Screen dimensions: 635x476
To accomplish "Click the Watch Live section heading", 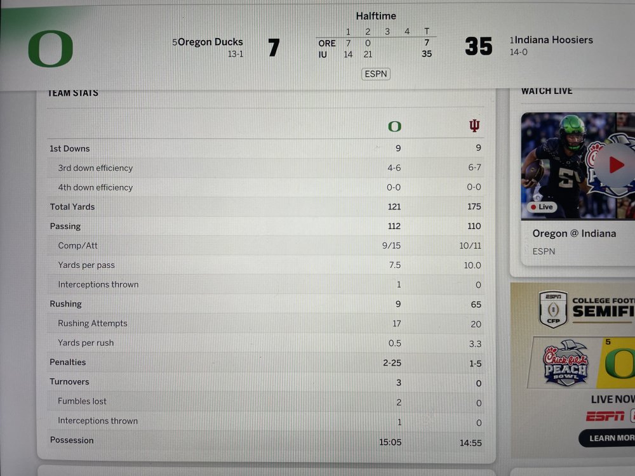I will [547, 91].
